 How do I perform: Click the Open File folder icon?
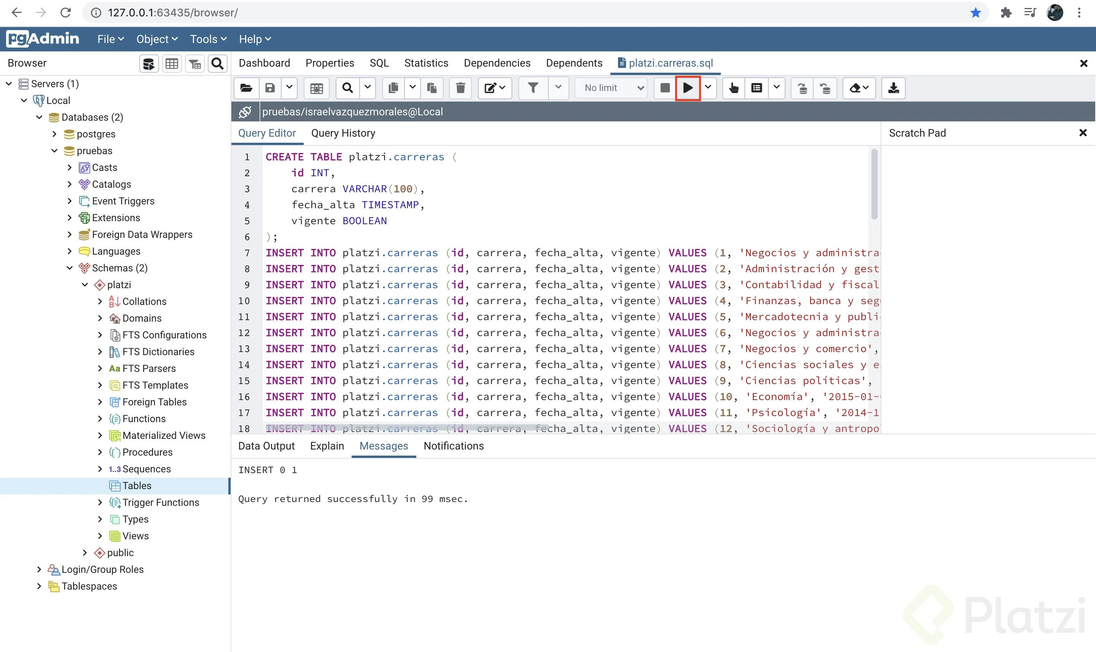[x=246, y=88]
